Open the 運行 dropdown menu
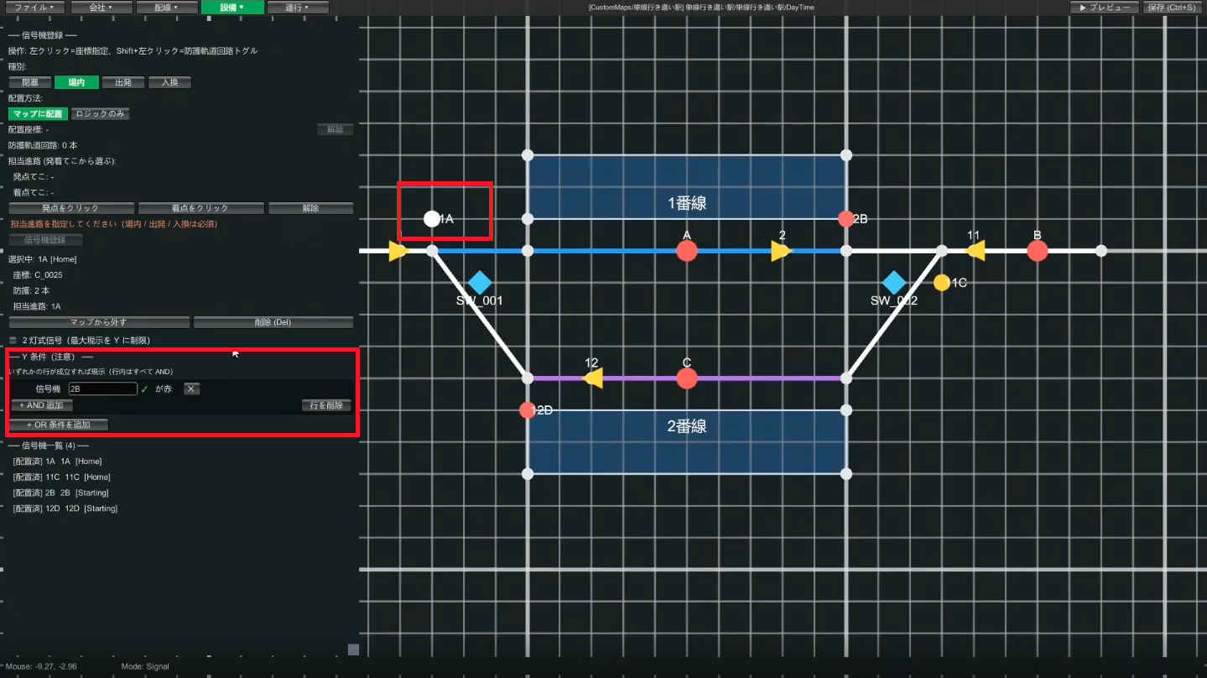Viewport: 1207px width, 678px height. click(298, 8)
